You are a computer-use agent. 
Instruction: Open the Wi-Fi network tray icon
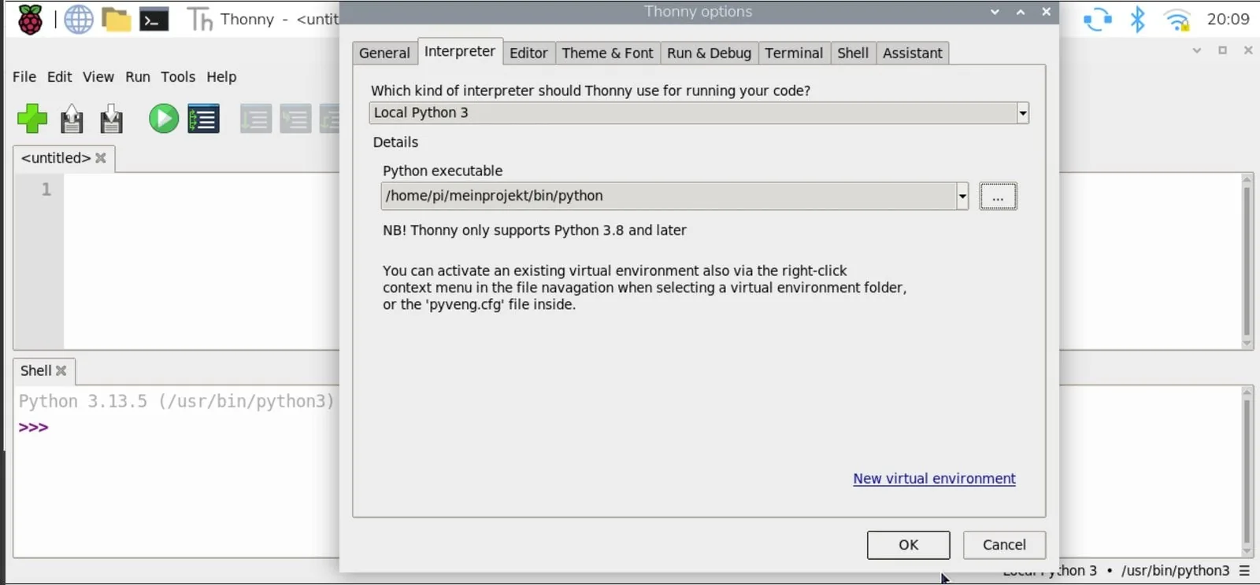click(x=1177, y=20)
